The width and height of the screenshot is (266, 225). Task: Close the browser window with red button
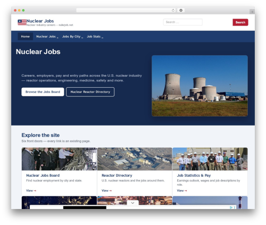[x=15, y=11]
